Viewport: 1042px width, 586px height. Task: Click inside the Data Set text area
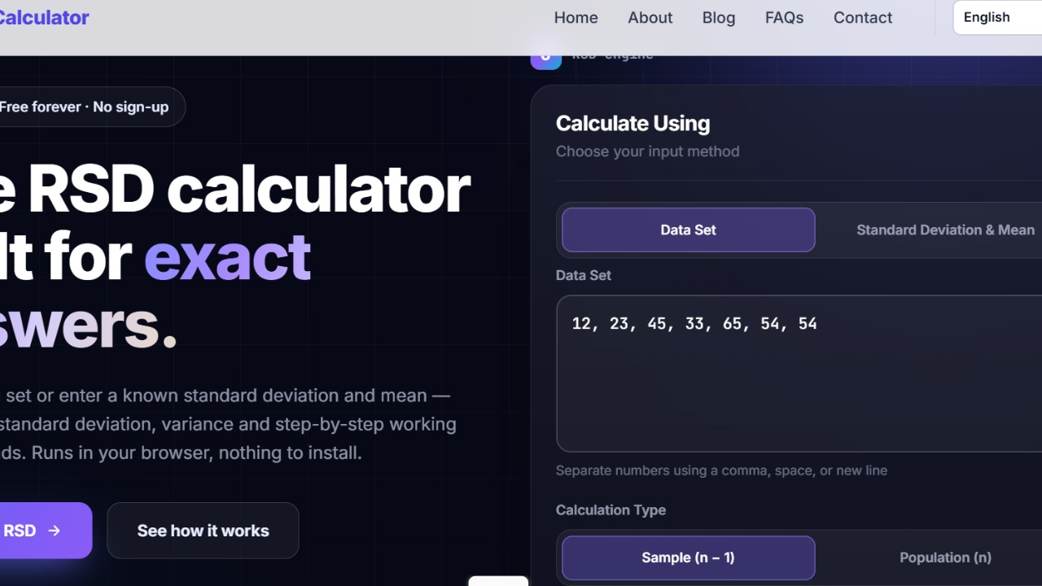[799, 374]
